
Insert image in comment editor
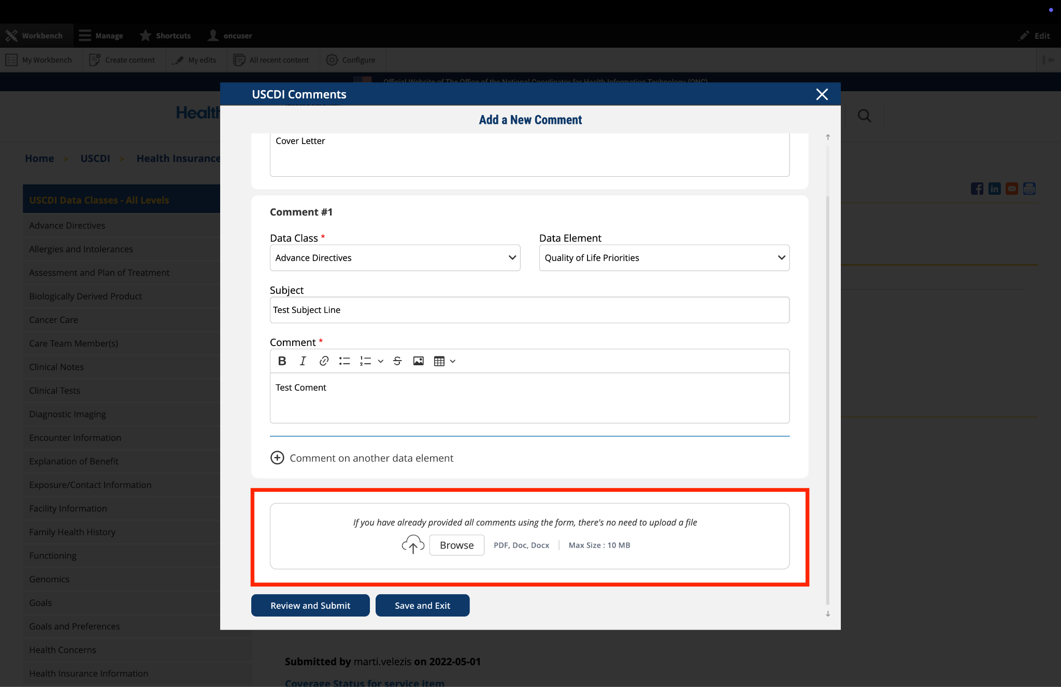418,361
